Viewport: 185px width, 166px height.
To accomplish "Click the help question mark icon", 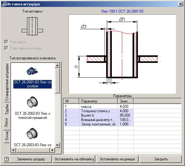I will 7,159.
